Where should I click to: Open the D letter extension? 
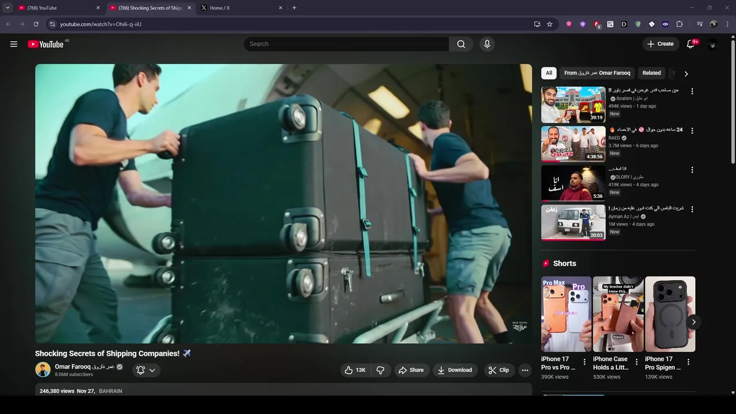pyautogui.click(x=624, y=24)
